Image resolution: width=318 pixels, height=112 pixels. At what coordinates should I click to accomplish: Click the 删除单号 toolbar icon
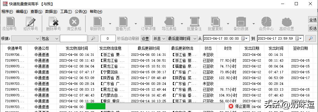click(x=54, y=22)
